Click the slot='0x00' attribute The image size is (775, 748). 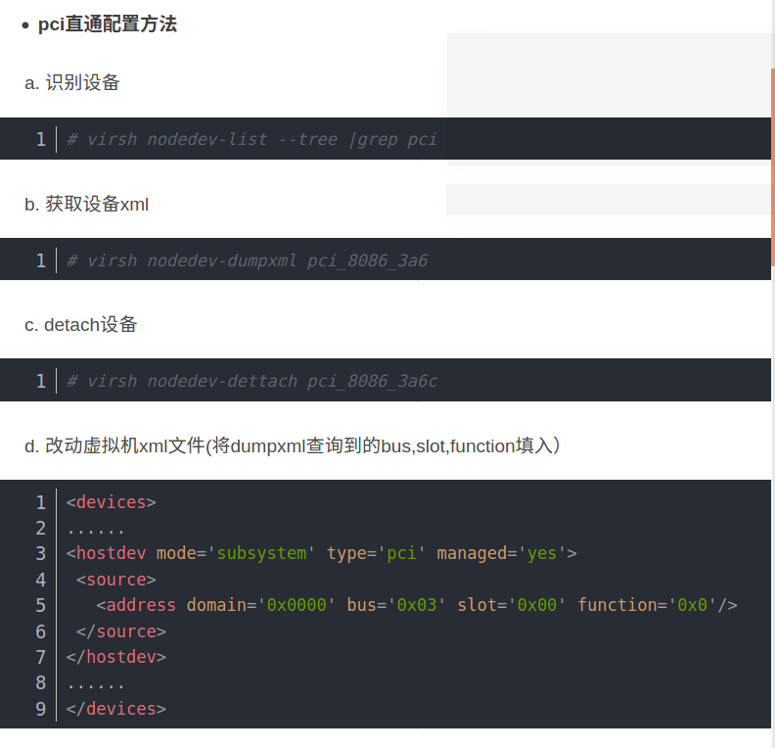point(511,605)
